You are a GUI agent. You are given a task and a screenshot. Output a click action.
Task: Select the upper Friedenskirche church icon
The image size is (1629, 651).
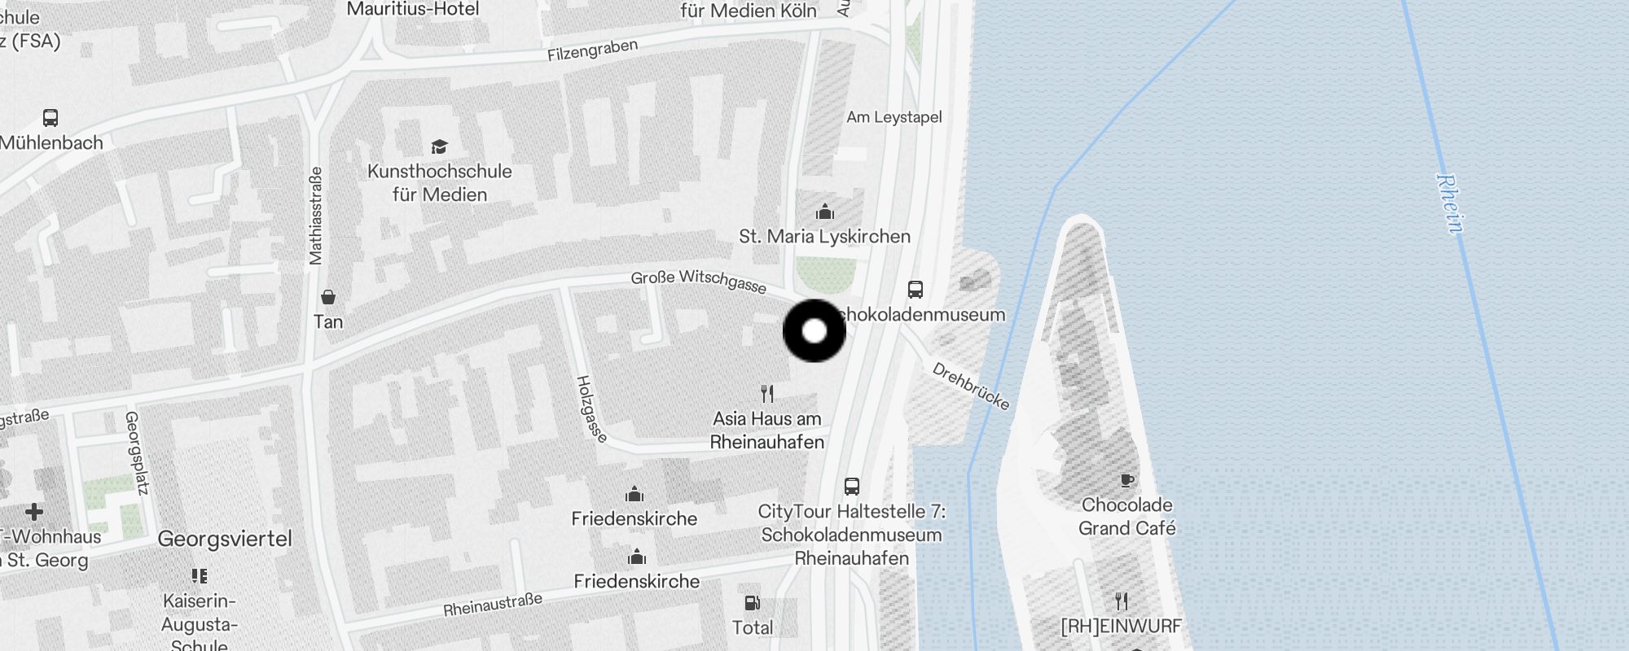634,494
